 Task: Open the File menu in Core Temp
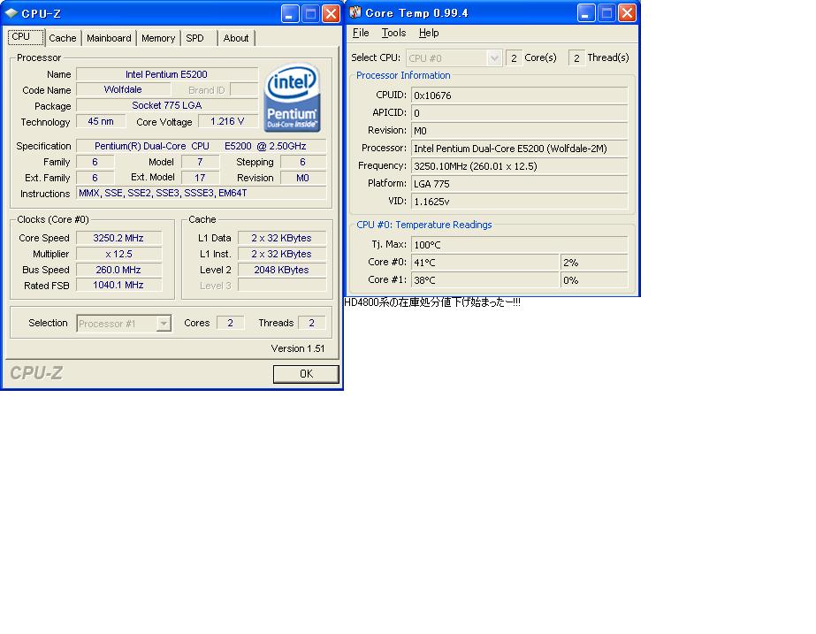click(361, 33)
